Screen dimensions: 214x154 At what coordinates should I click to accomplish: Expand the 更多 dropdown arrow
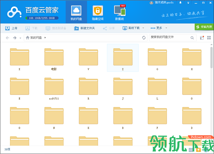click(166, 28)
